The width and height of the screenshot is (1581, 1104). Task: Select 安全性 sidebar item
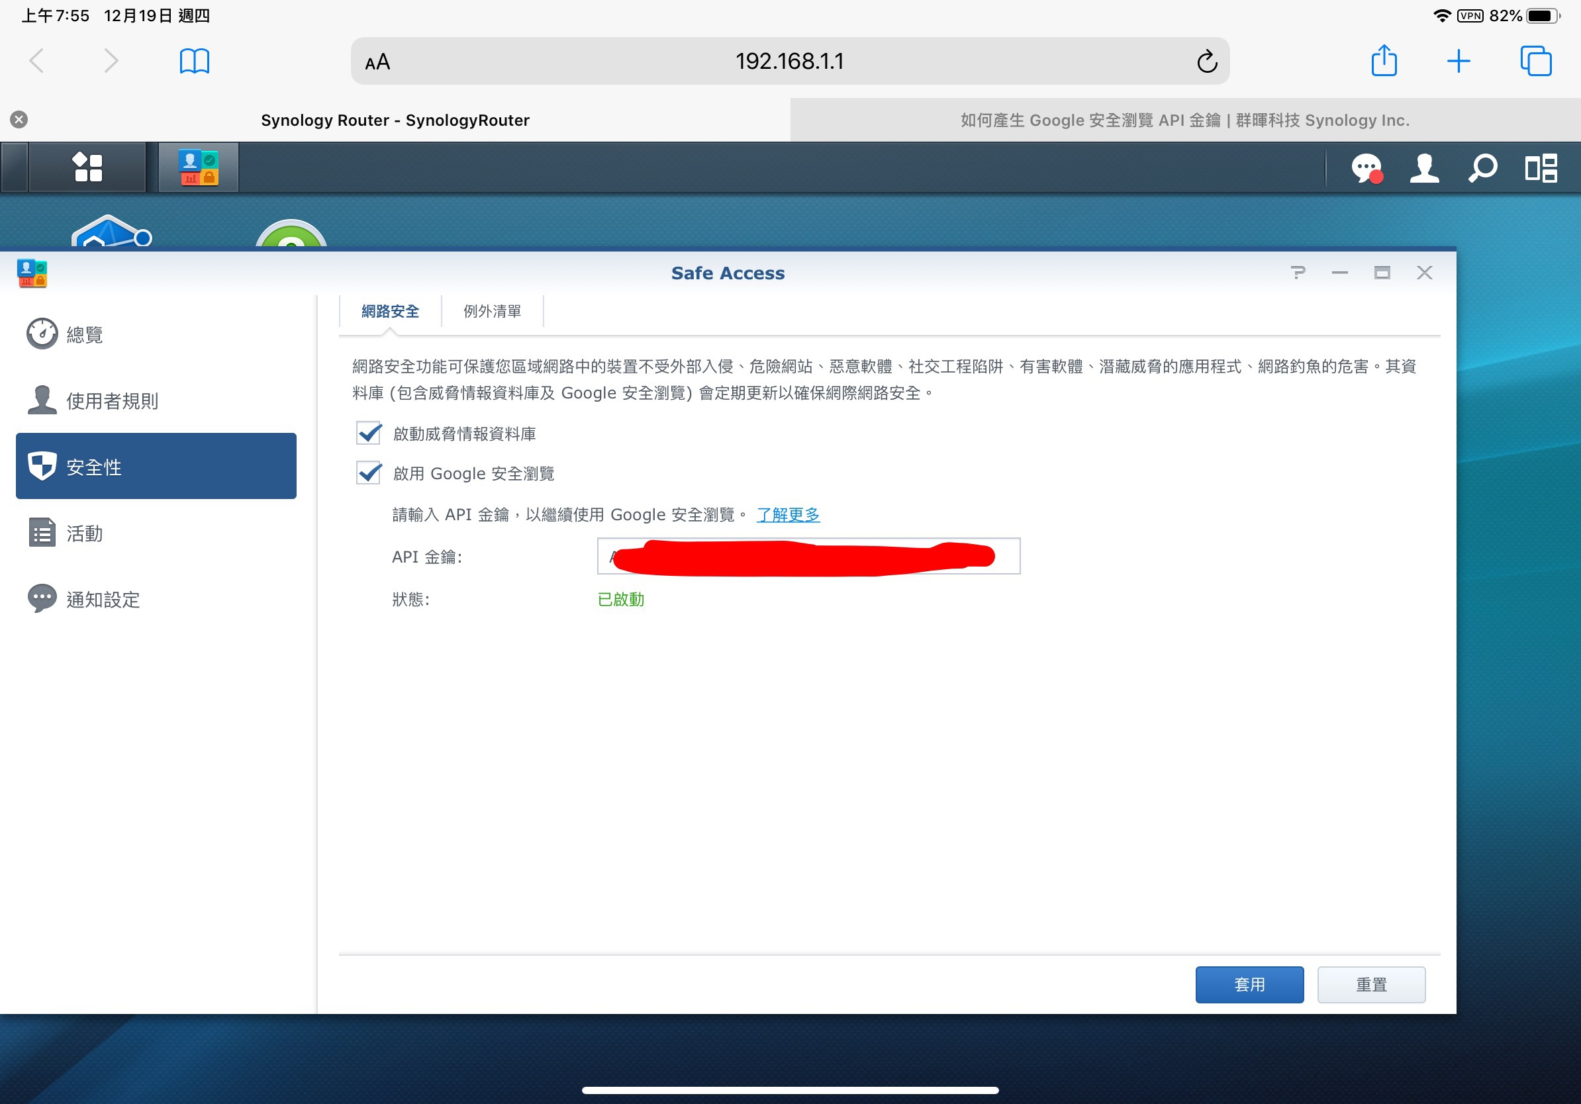[156, 466]
